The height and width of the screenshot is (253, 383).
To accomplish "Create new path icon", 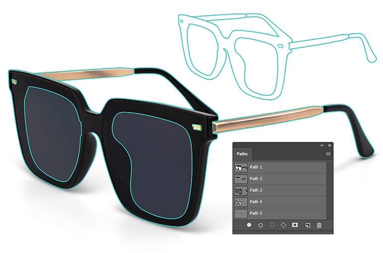I will [308, 225].
